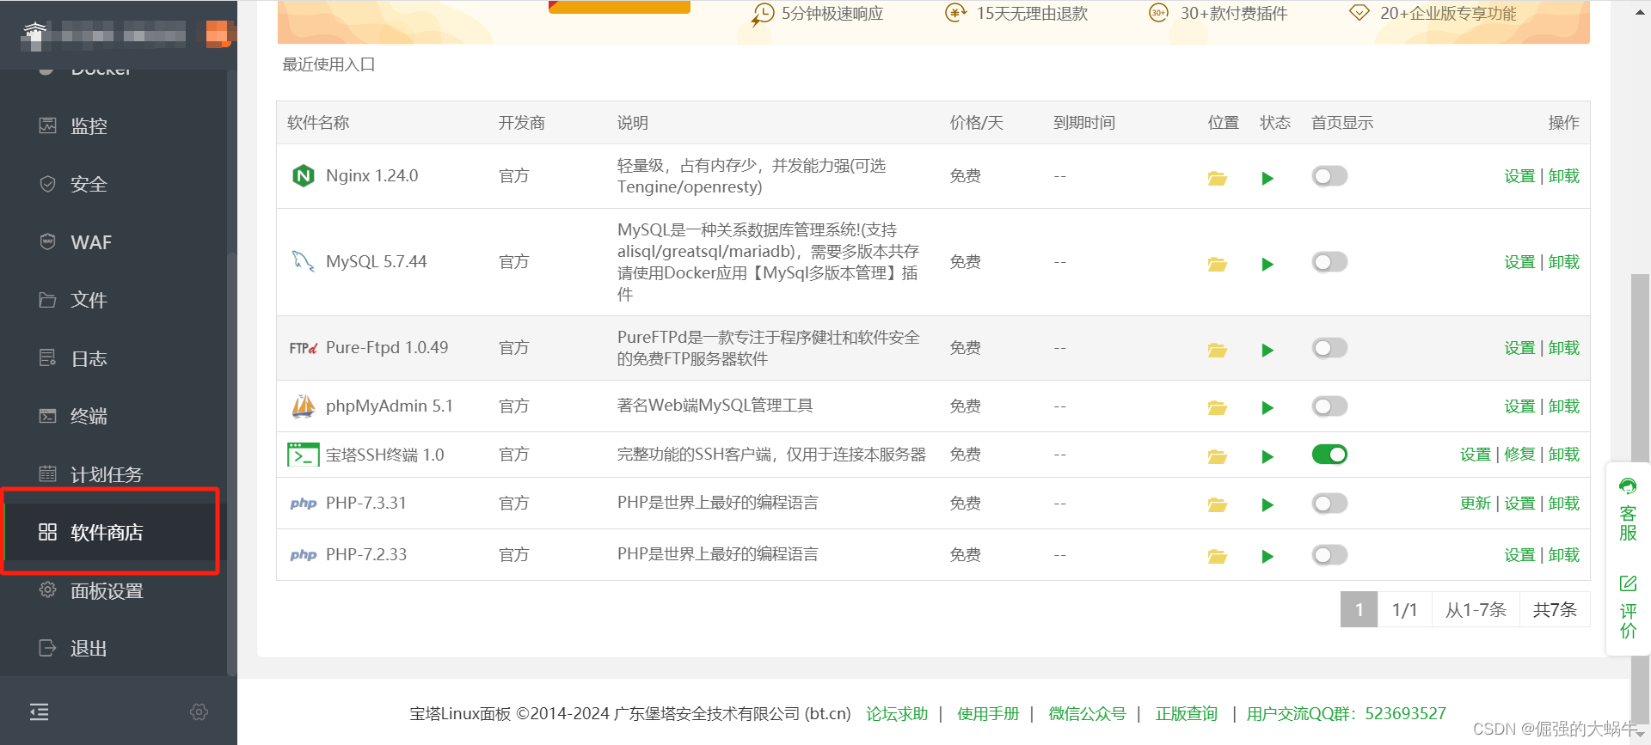Image resolution: width=1651 pixels, height=745 pixels.
Task: Click the Nginx running status play icon
Action: [x=1267, y=178]
